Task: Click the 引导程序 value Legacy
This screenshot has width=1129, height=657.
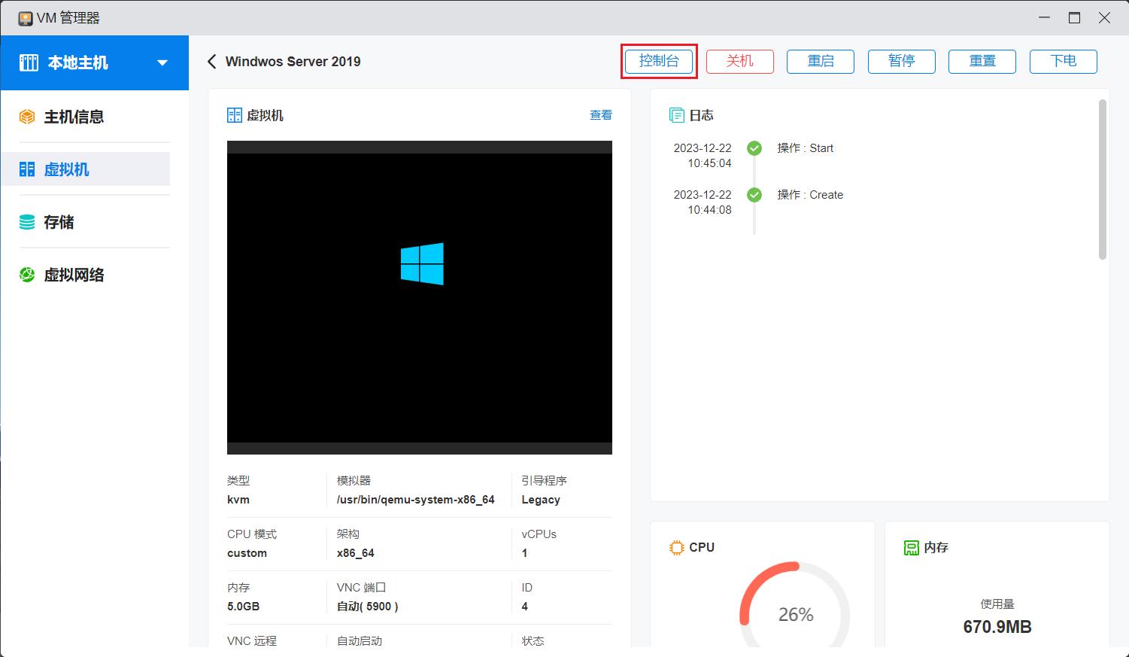Action: click(x=541, y=500)
